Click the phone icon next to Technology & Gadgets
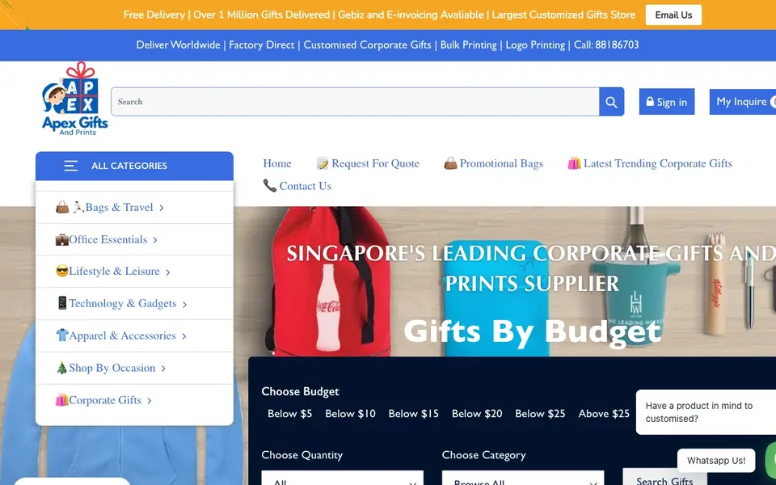The height and width of the screenshot is (485, 776). (x=62, y=303)
